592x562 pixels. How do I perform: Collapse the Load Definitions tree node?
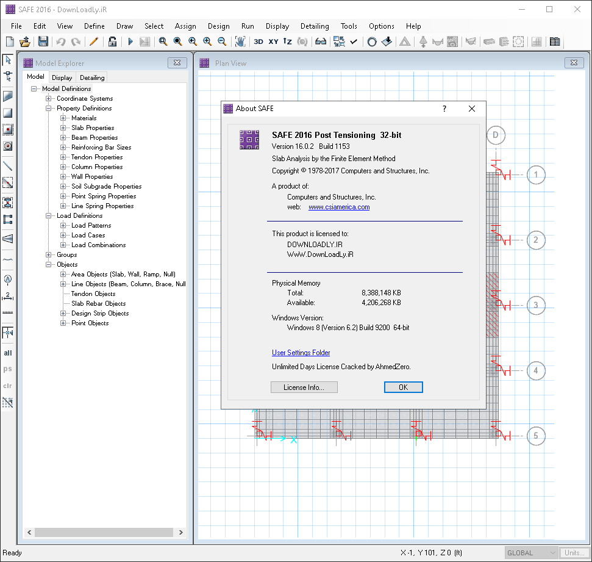click(x=49, y=215)
